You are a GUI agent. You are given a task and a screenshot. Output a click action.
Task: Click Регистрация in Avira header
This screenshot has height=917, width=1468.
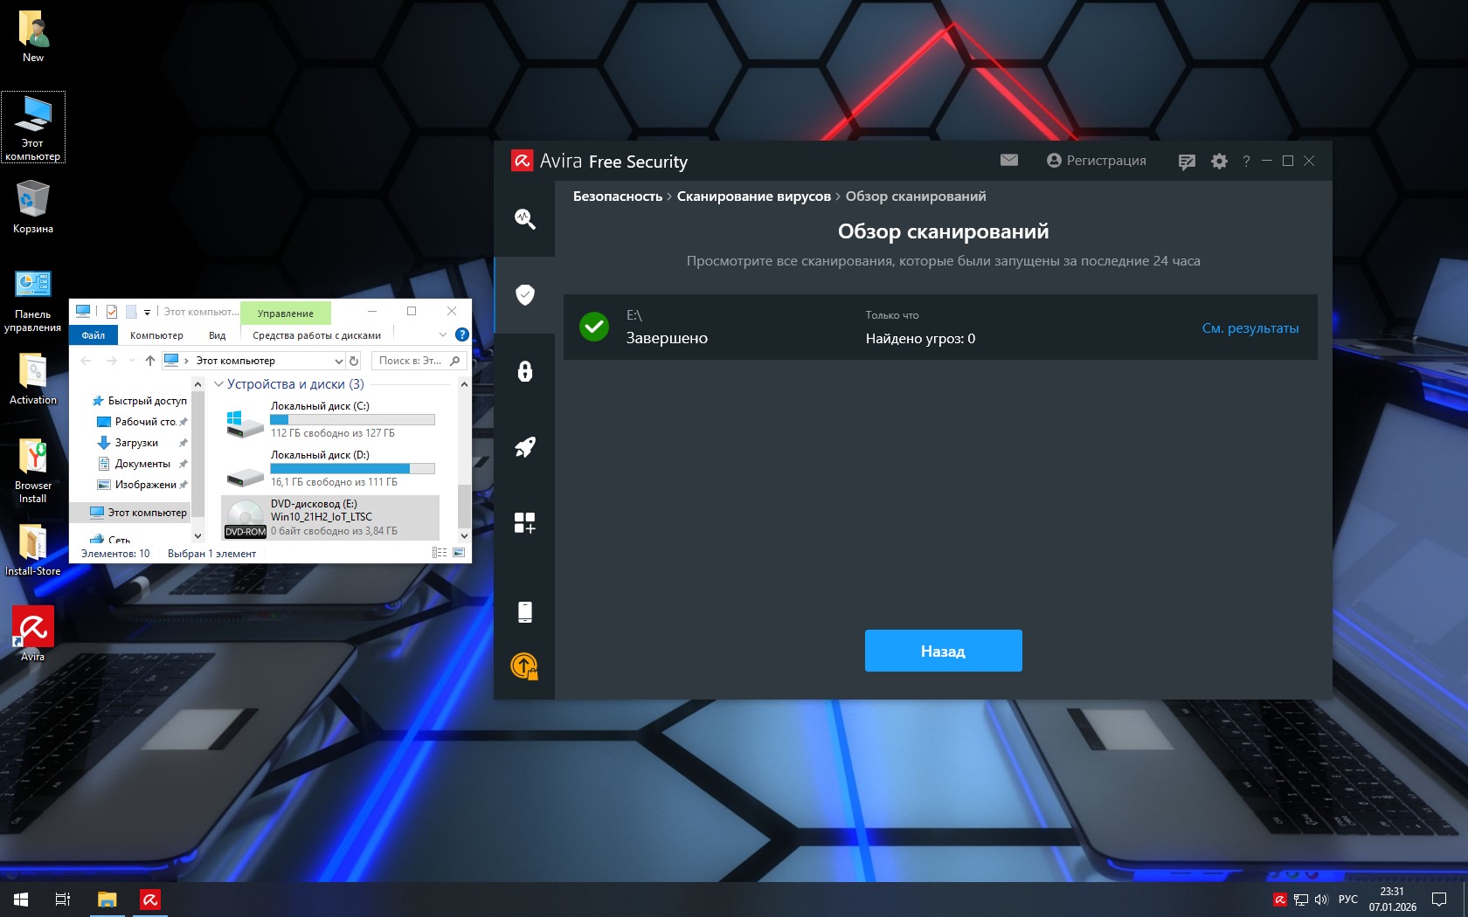pyautogui.click(x=1096, y=161)
